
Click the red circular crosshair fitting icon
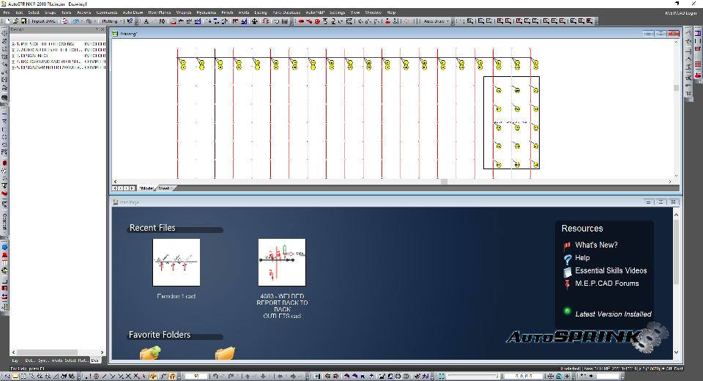[317, 21]
